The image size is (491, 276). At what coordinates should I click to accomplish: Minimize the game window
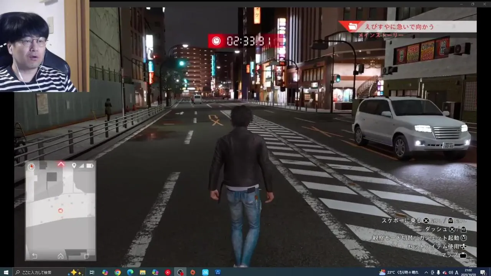(x=462, y=4)
